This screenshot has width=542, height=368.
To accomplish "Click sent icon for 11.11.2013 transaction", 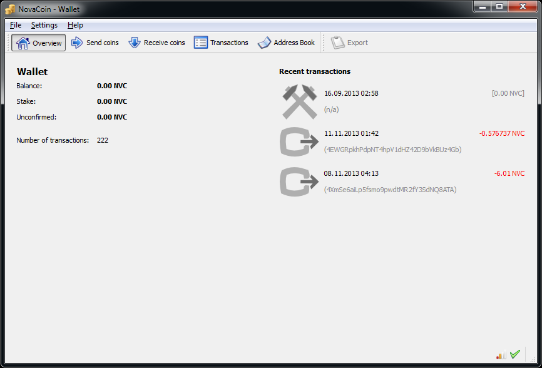I will 299,141.
